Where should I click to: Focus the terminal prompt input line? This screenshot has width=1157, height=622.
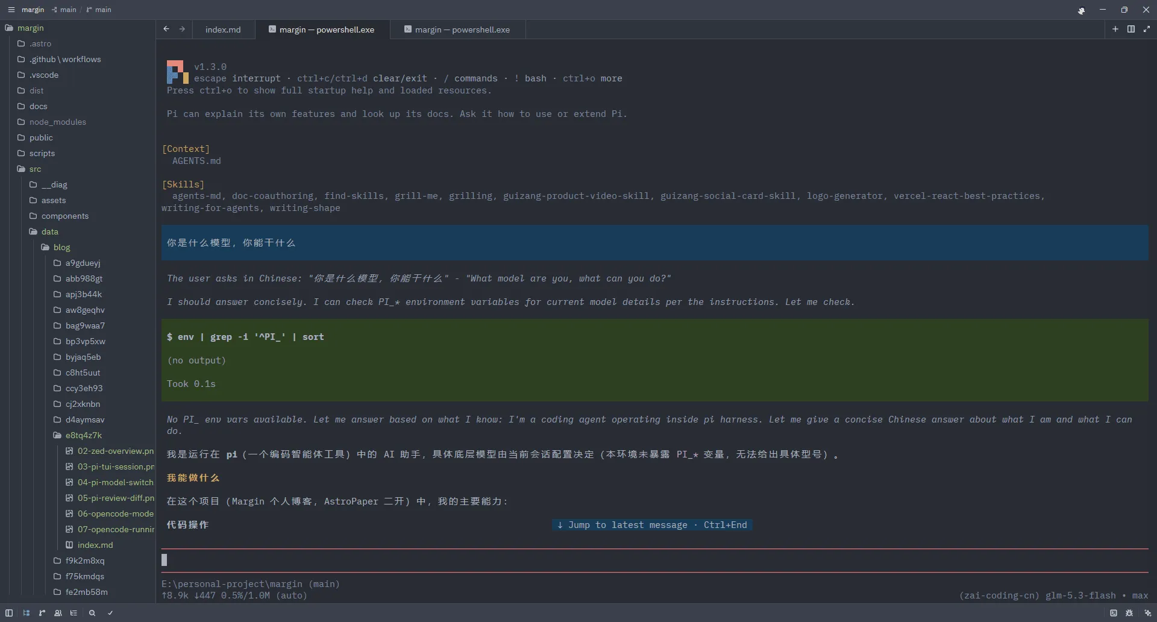[x=654, y=561]
